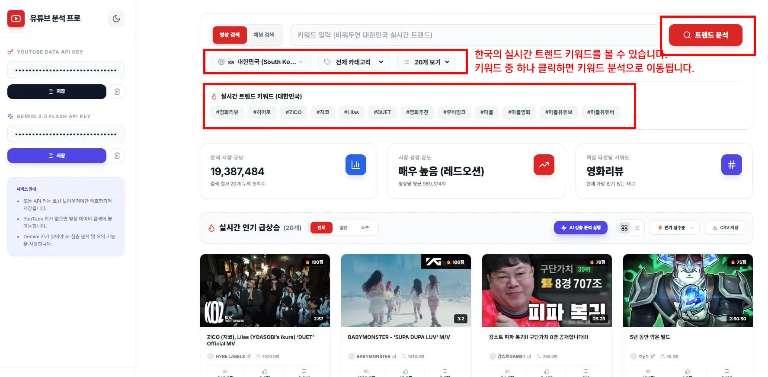Click the red YouTube logo icon
Viewport: 768px width, 377px height.
click(x=16, y=19)
